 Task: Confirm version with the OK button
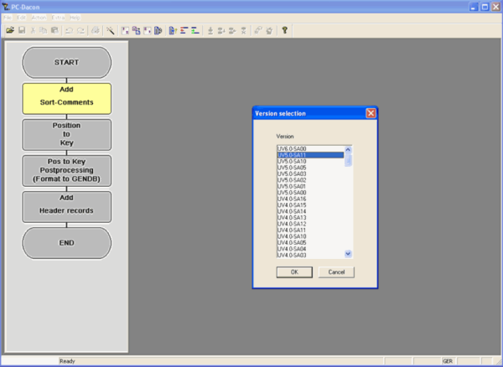point(294,272)
